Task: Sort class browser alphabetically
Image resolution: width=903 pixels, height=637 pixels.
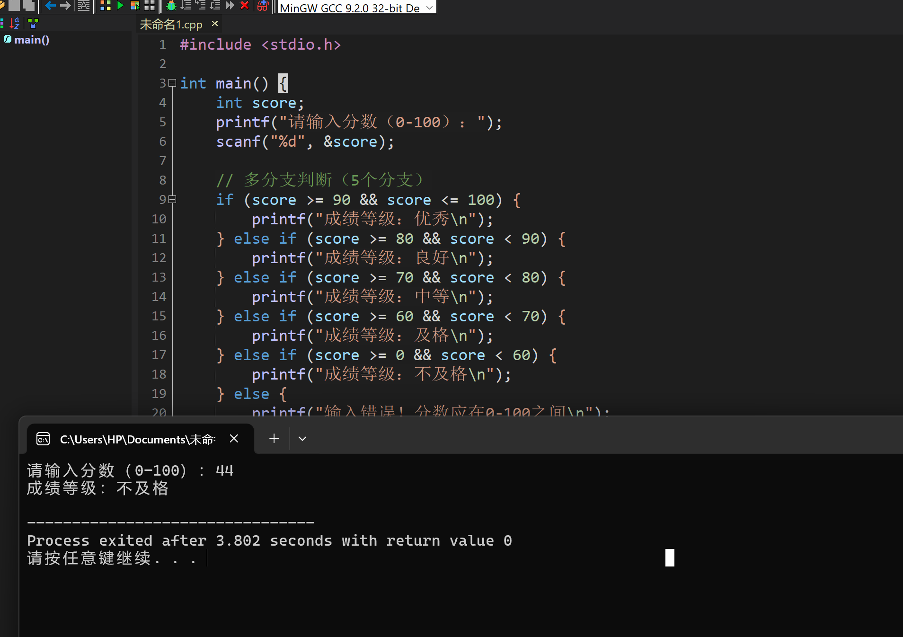Action: [x=15, y=23]
